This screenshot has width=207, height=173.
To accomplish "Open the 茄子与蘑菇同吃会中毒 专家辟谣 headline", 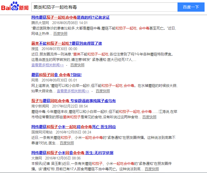I will coord(74,101).
